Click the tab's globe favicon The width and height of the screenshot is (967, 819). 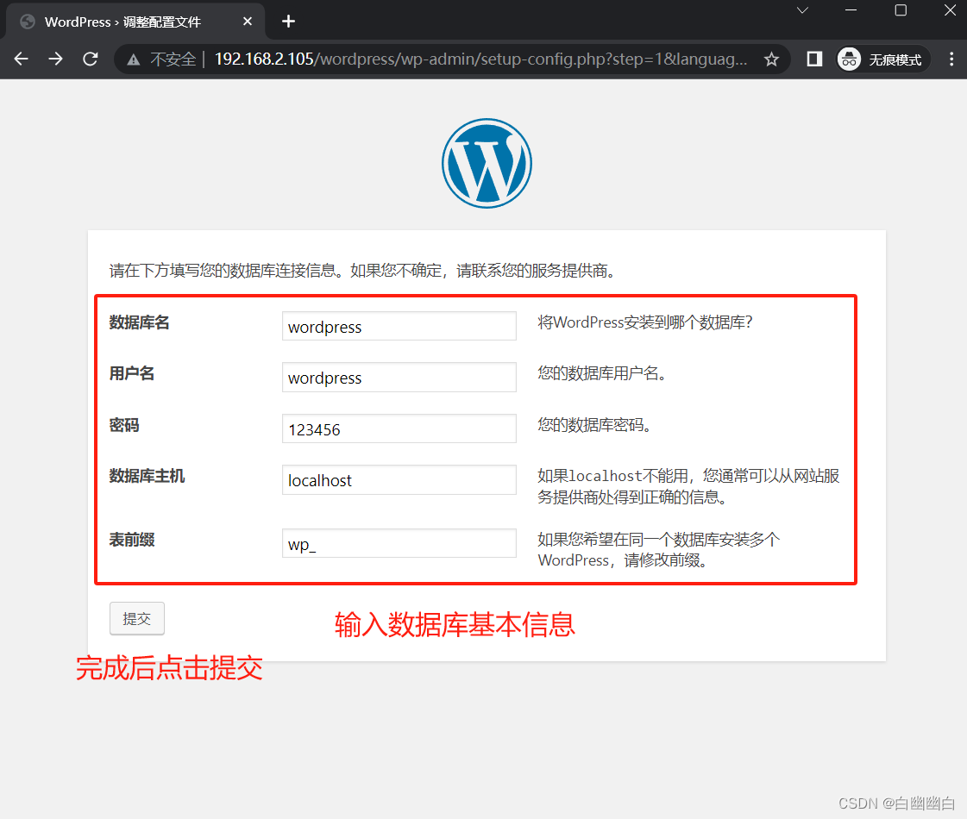[28, 22]
